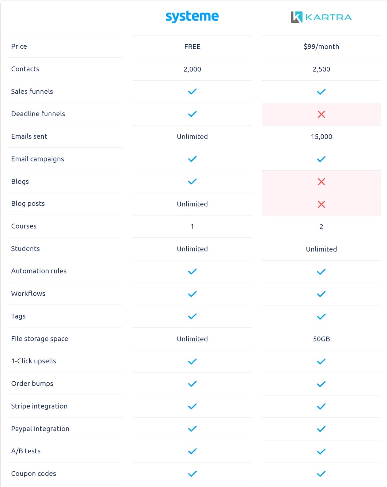
Task: Click Kartra checkmark for Email campaigns
Action: coord(321,159)
